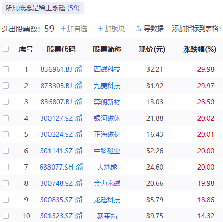Open chart icon beside 301323.SZ
223x222 pixels.
point(79,216)
